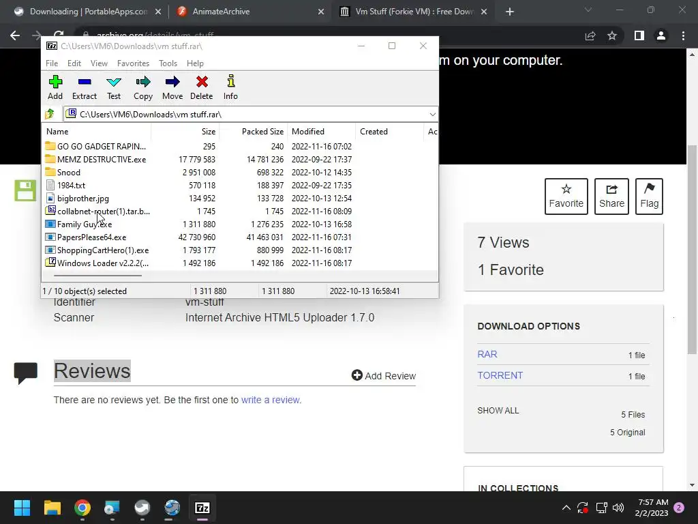The height and width of the screenshot is (524, 698).
Task: Open Chrome profile avatar icon
Action: [x=661, y=35]
